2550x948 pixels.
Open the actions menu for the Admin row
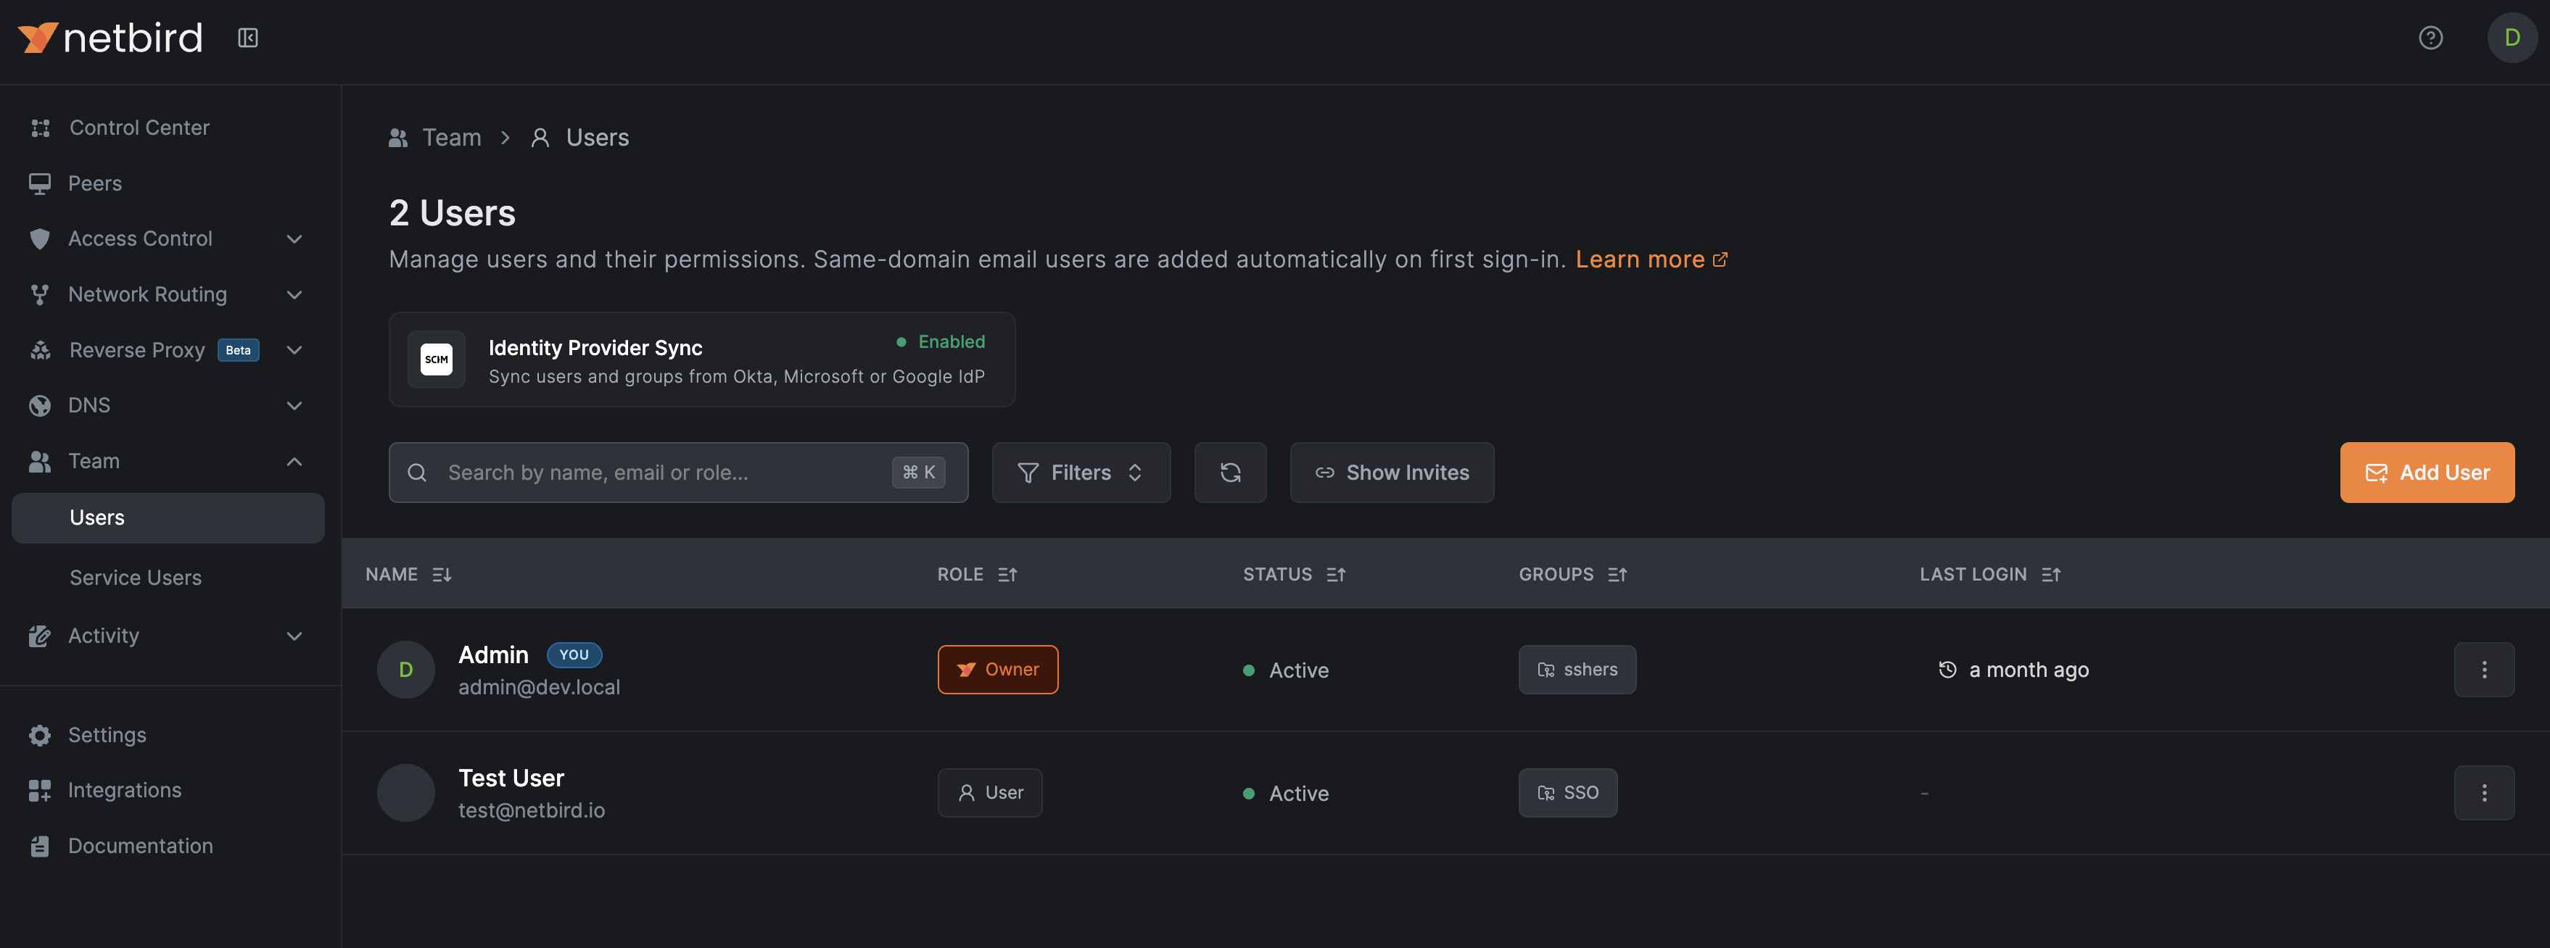pyautogui.click(x=2484, y=670)
